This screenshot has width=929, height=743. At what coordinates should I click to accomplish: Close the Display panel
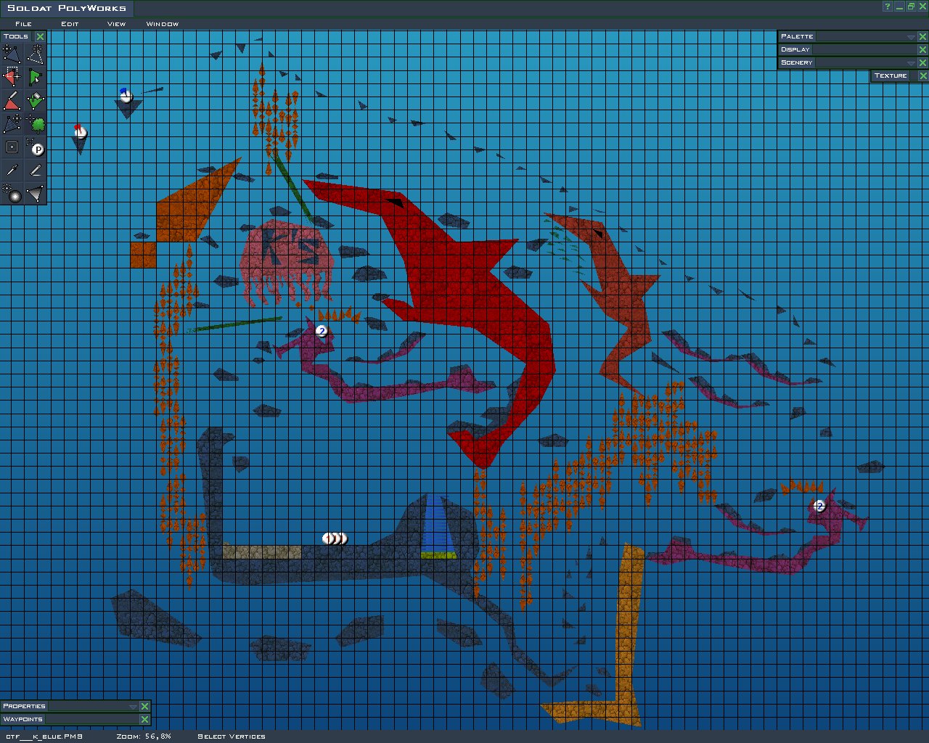(923, 50)
